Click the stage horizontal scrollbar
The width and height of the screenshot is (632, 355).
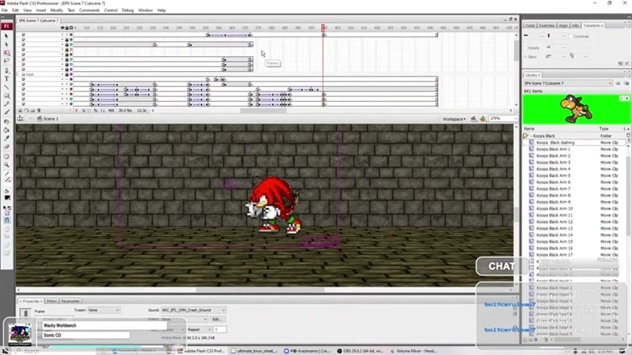tap(260, 290)
